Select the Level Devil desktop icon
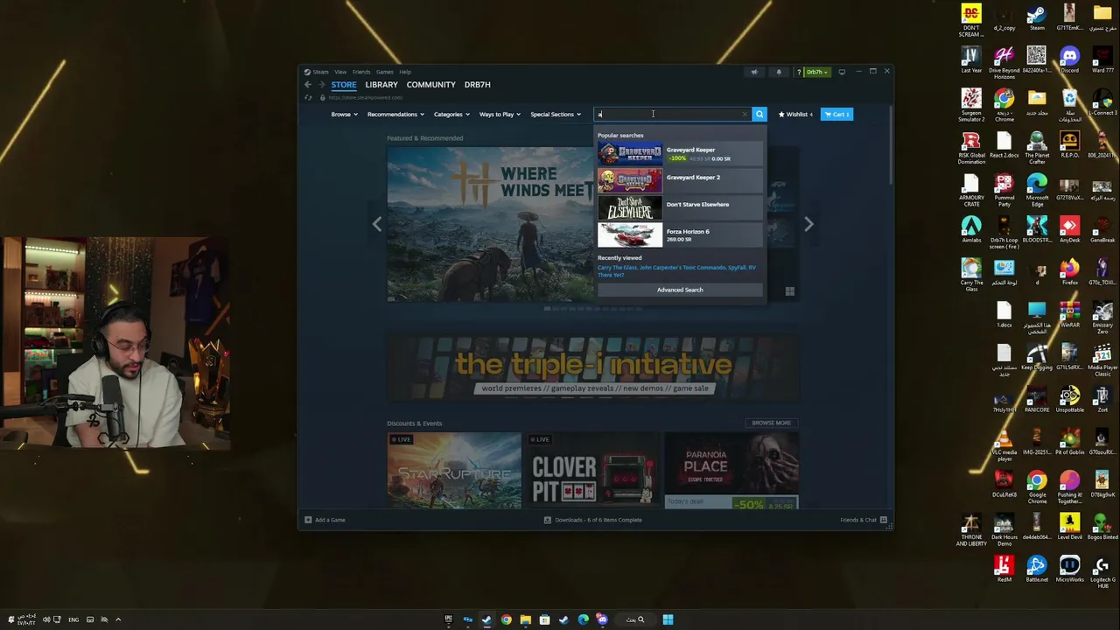1120x630 pixels. click(1069, 526)
